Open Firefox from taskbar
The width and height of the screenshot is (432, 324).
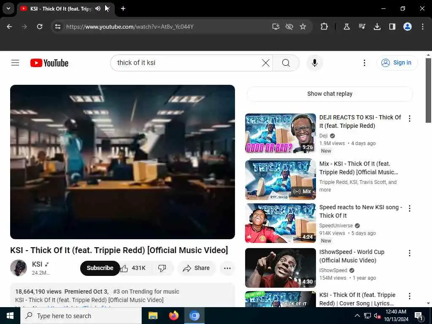pyautogui.click(x=173, y=316)
